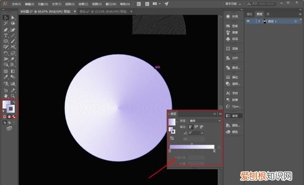
Task: Open the arrange documents dropdown
Action: click(157, 4)
